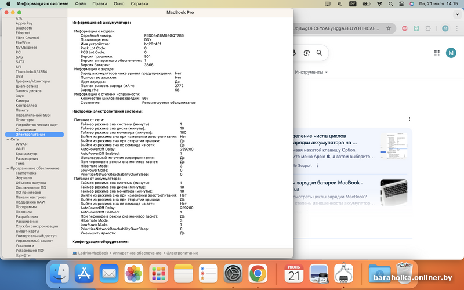Screen dimensions: 464x290
Task: Open the Trash in the Dock
Action: 404,273
